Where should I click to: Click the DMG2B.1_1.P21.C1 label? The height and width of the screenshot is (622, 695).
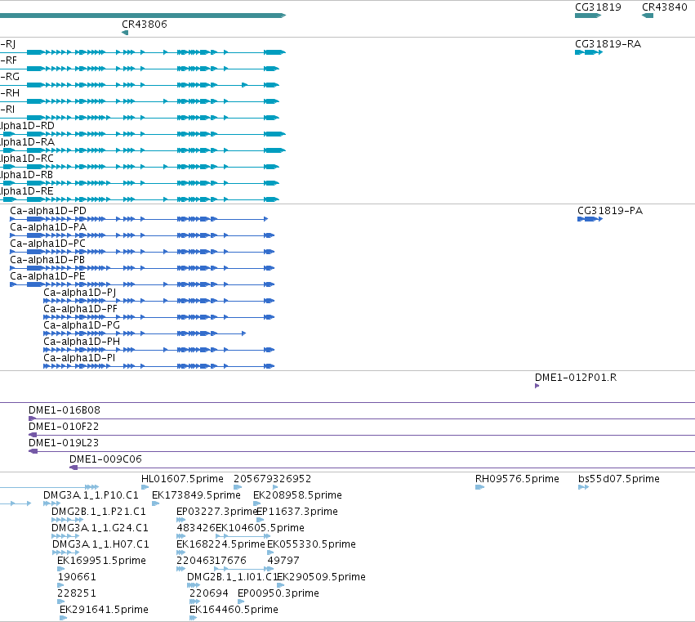(x=99, y=512)
